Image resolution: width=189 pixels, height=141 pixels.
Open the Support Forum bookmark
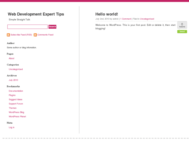tap(16, 104)
